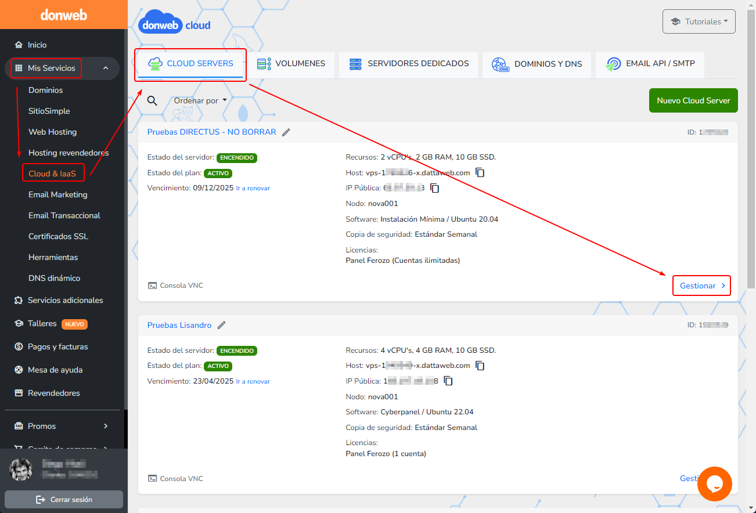The height and width of the screenshot is (513, 756).
Task: Click the Panel Ferozo (Cuentas ilimitadas) text
Action: 403,261
